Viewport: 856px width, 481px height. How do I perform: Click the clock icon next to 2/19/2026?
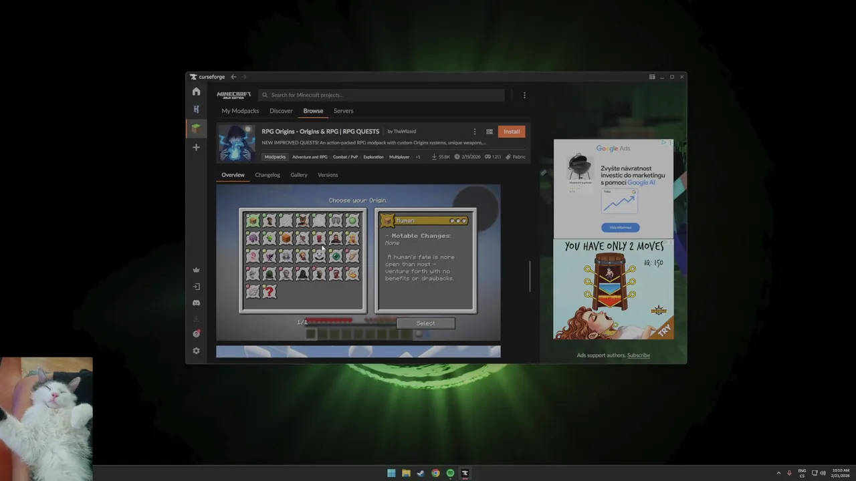tap(457, 157)
